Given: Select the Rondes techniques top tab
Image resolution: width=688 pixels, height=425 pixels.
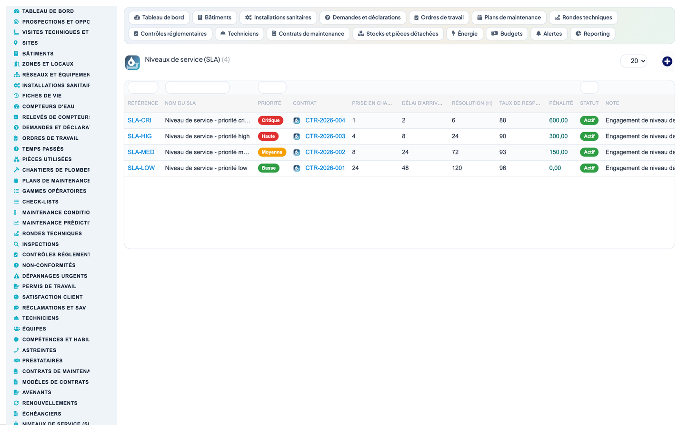Looking at the screenshot, I should pyautogui.click(x=583, y=18).
